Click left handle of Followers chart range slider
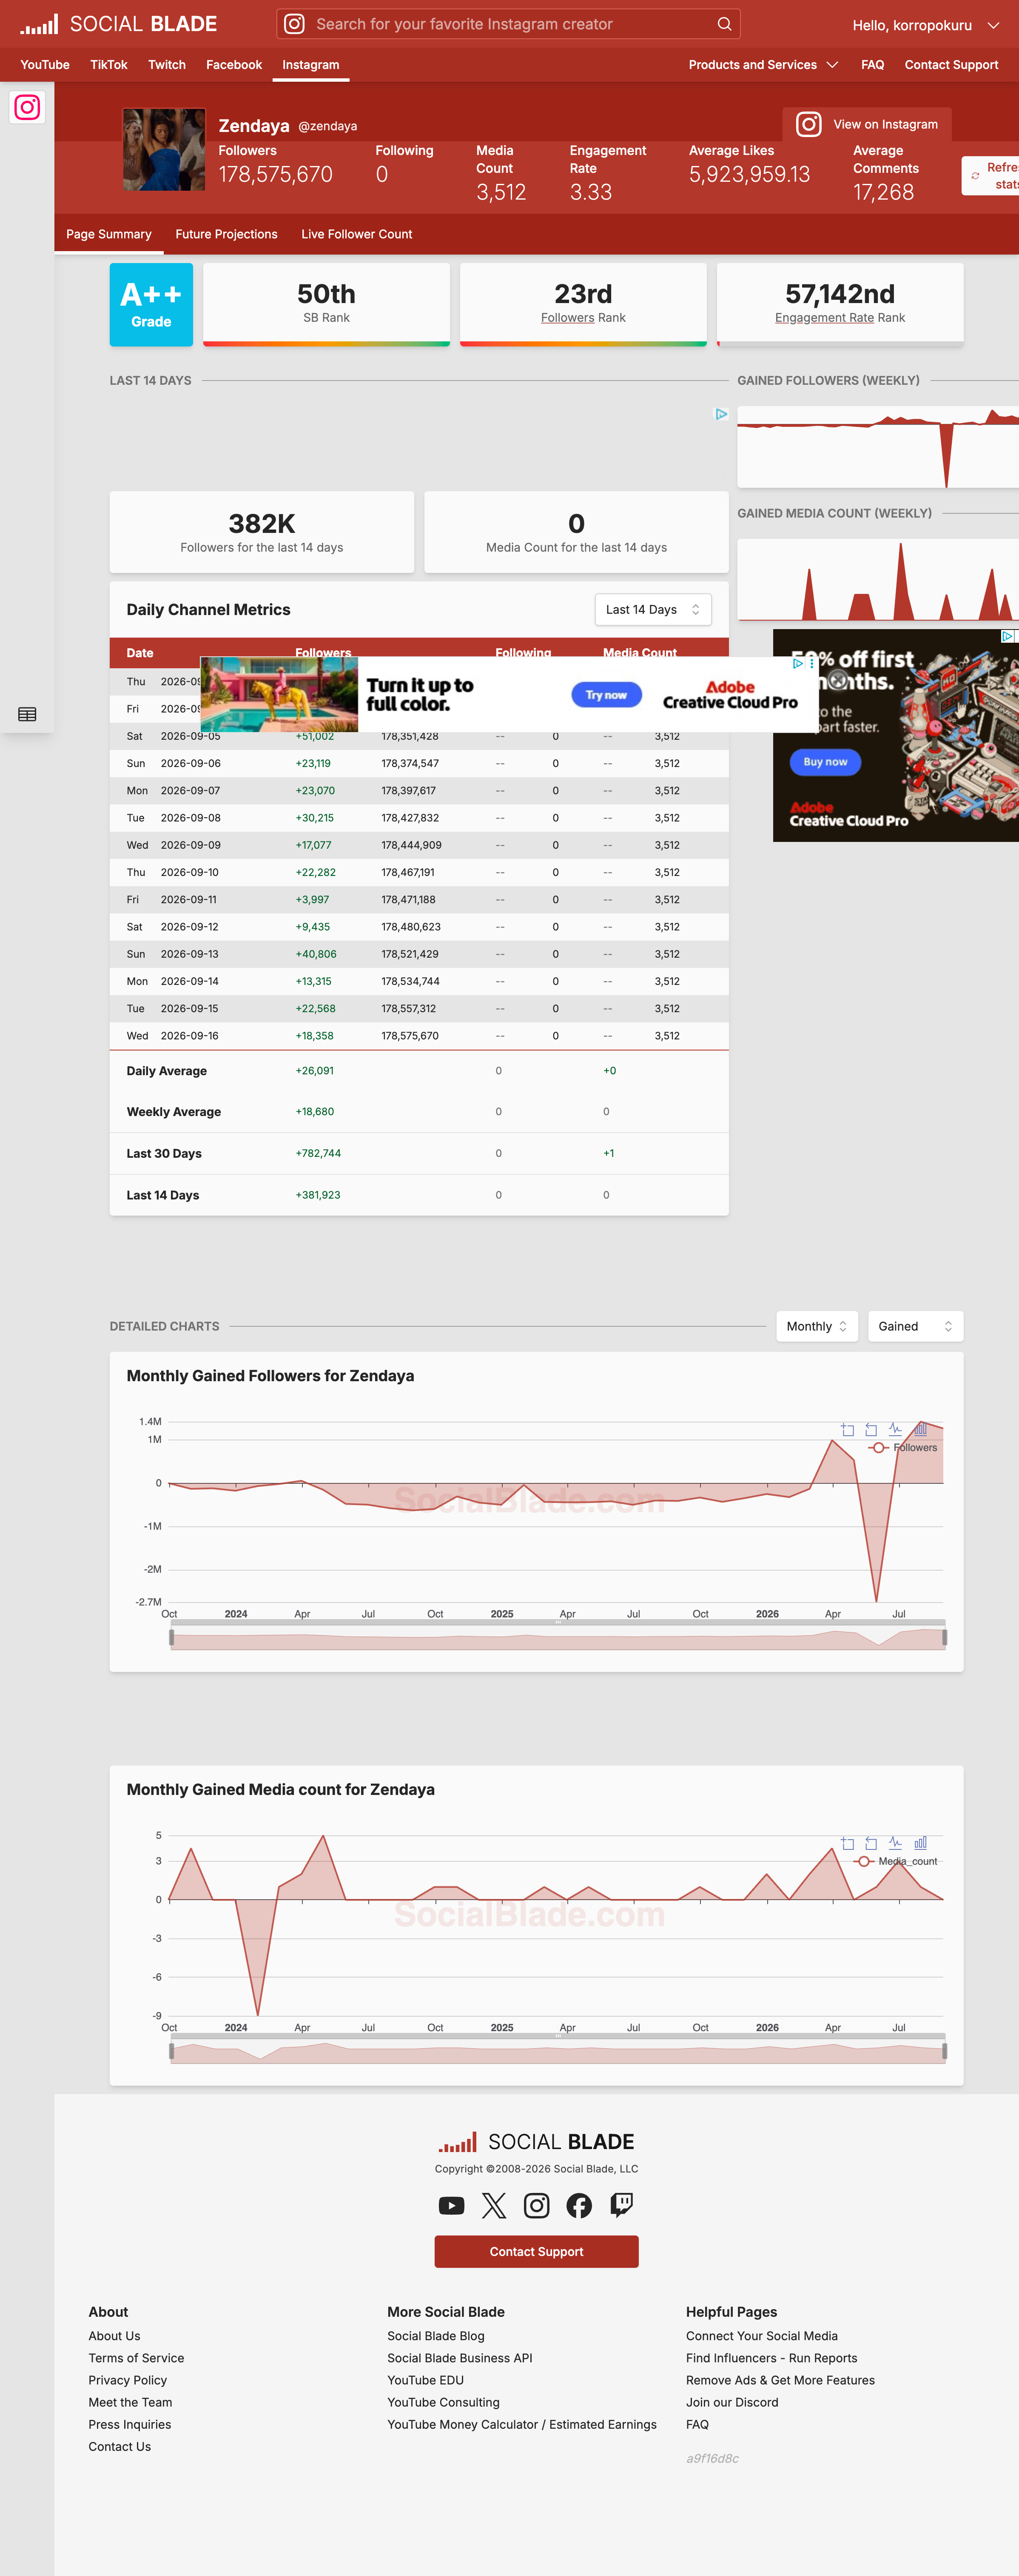This screenshot has width=1019, height=2576. [172, 1638]
